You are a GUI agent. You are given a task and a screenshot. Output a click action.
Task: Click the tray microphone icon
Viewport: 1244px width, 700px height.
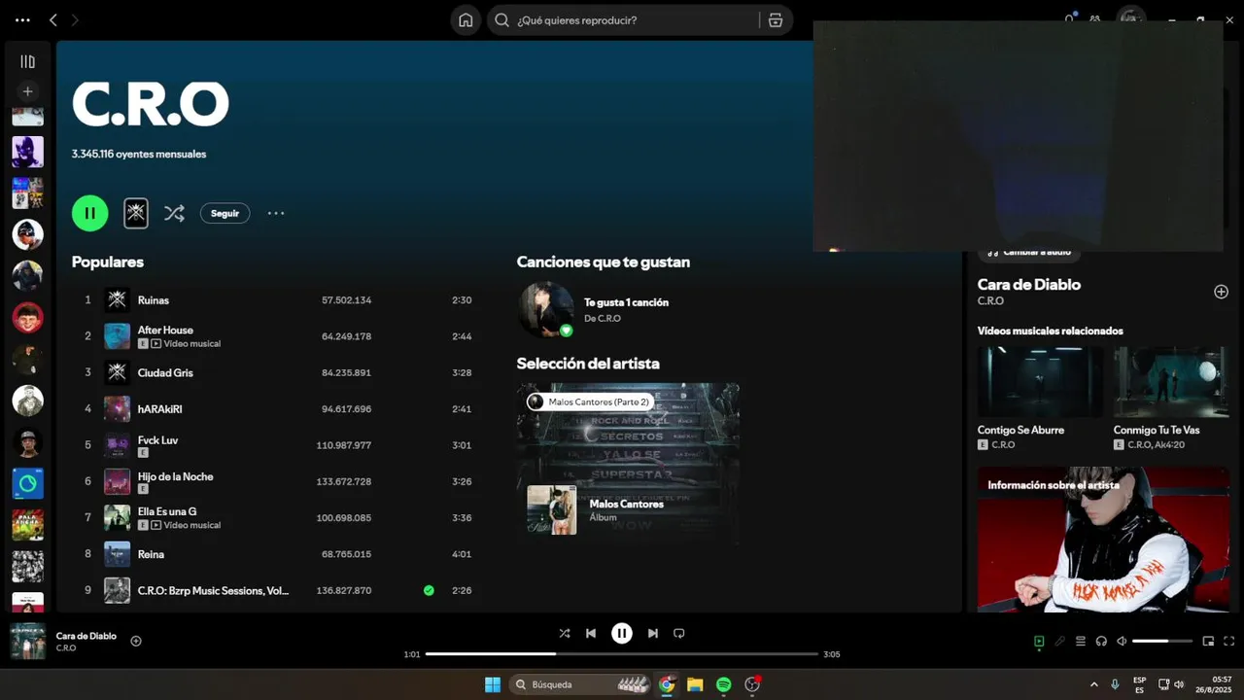click(1115, 684)
